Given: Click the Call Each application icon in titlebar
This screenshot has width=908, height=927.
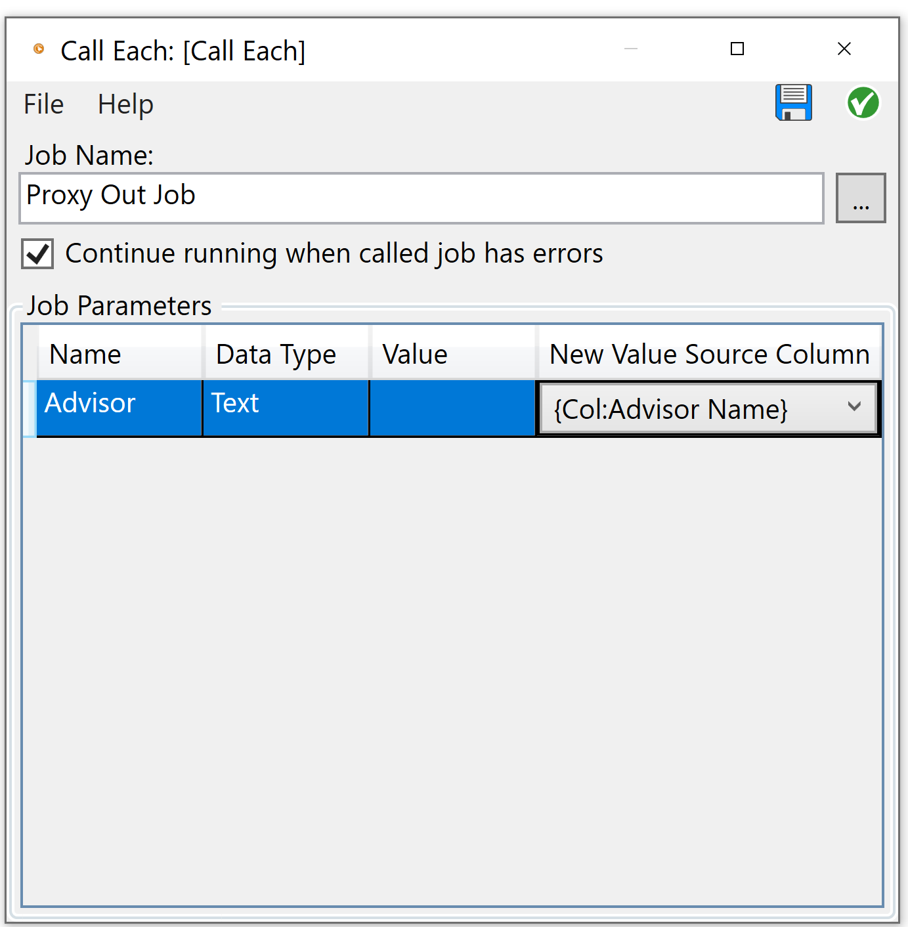Looking at the screenshot, I should [38, 49].
